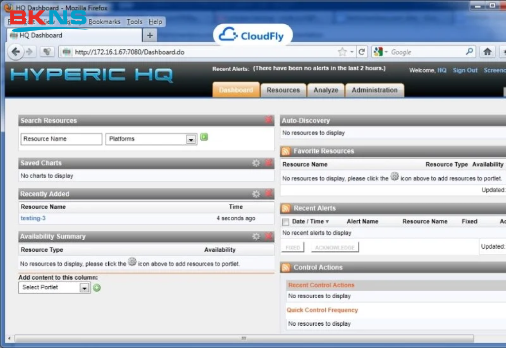
Task: Open the Select Portlet dropdown
Action: point(84,288)
